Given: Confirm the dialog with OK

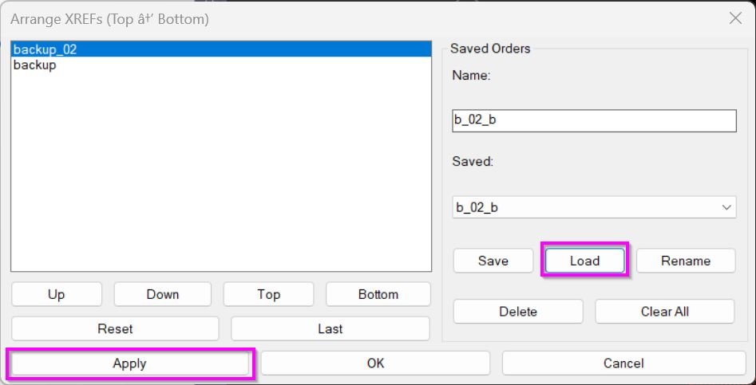Looking at the screenshot, I should point(375,363).
